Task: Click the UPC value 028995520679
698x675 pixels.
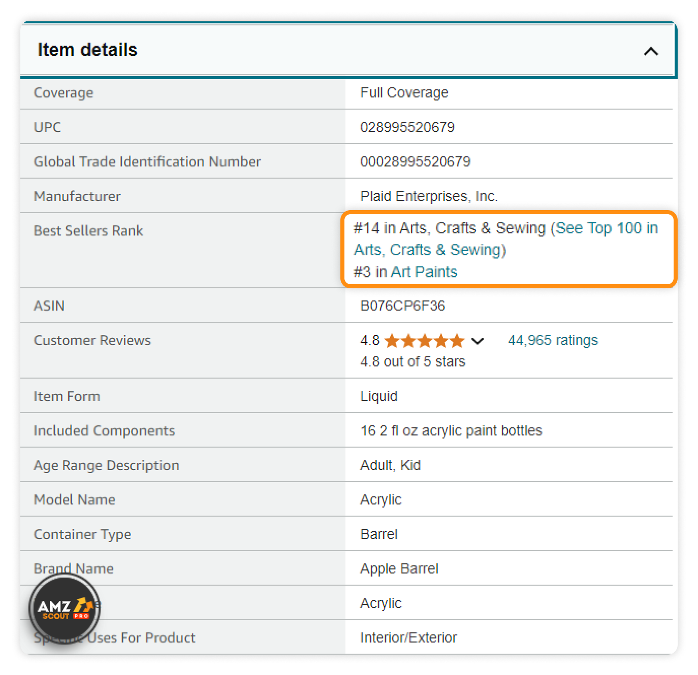Action: point(407,127)
